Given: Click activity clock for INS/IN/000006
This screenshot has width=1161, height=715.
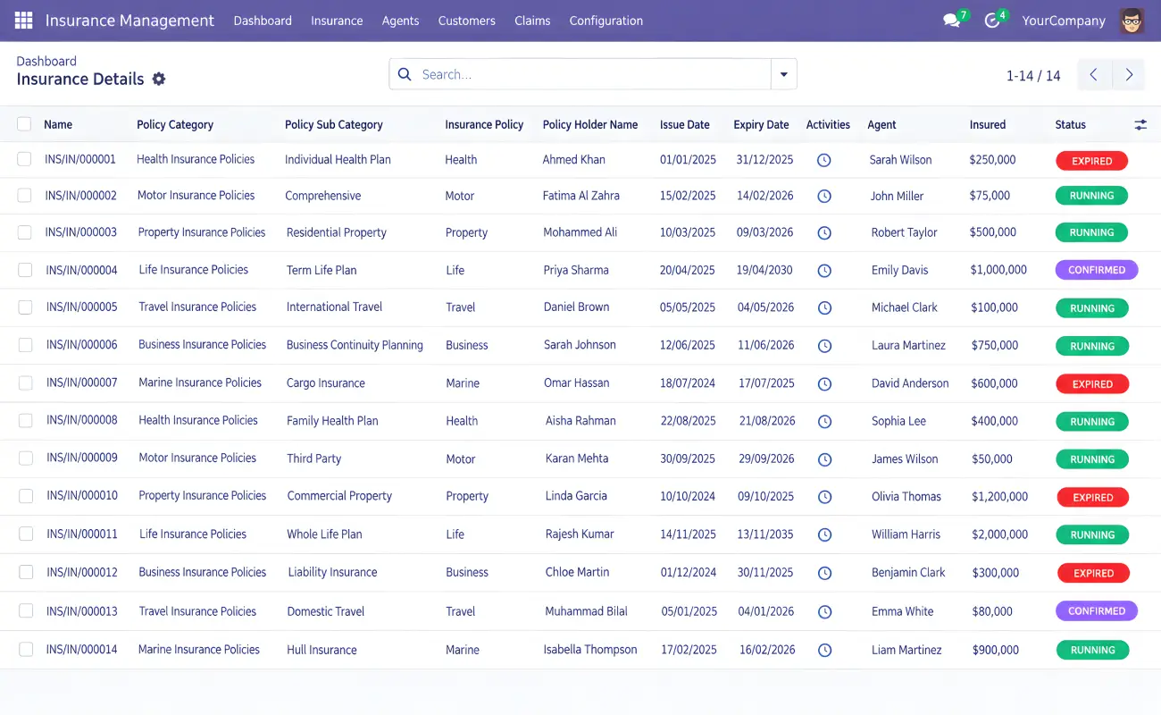Looking at the screenshot, I should click(x=825, y=345).
